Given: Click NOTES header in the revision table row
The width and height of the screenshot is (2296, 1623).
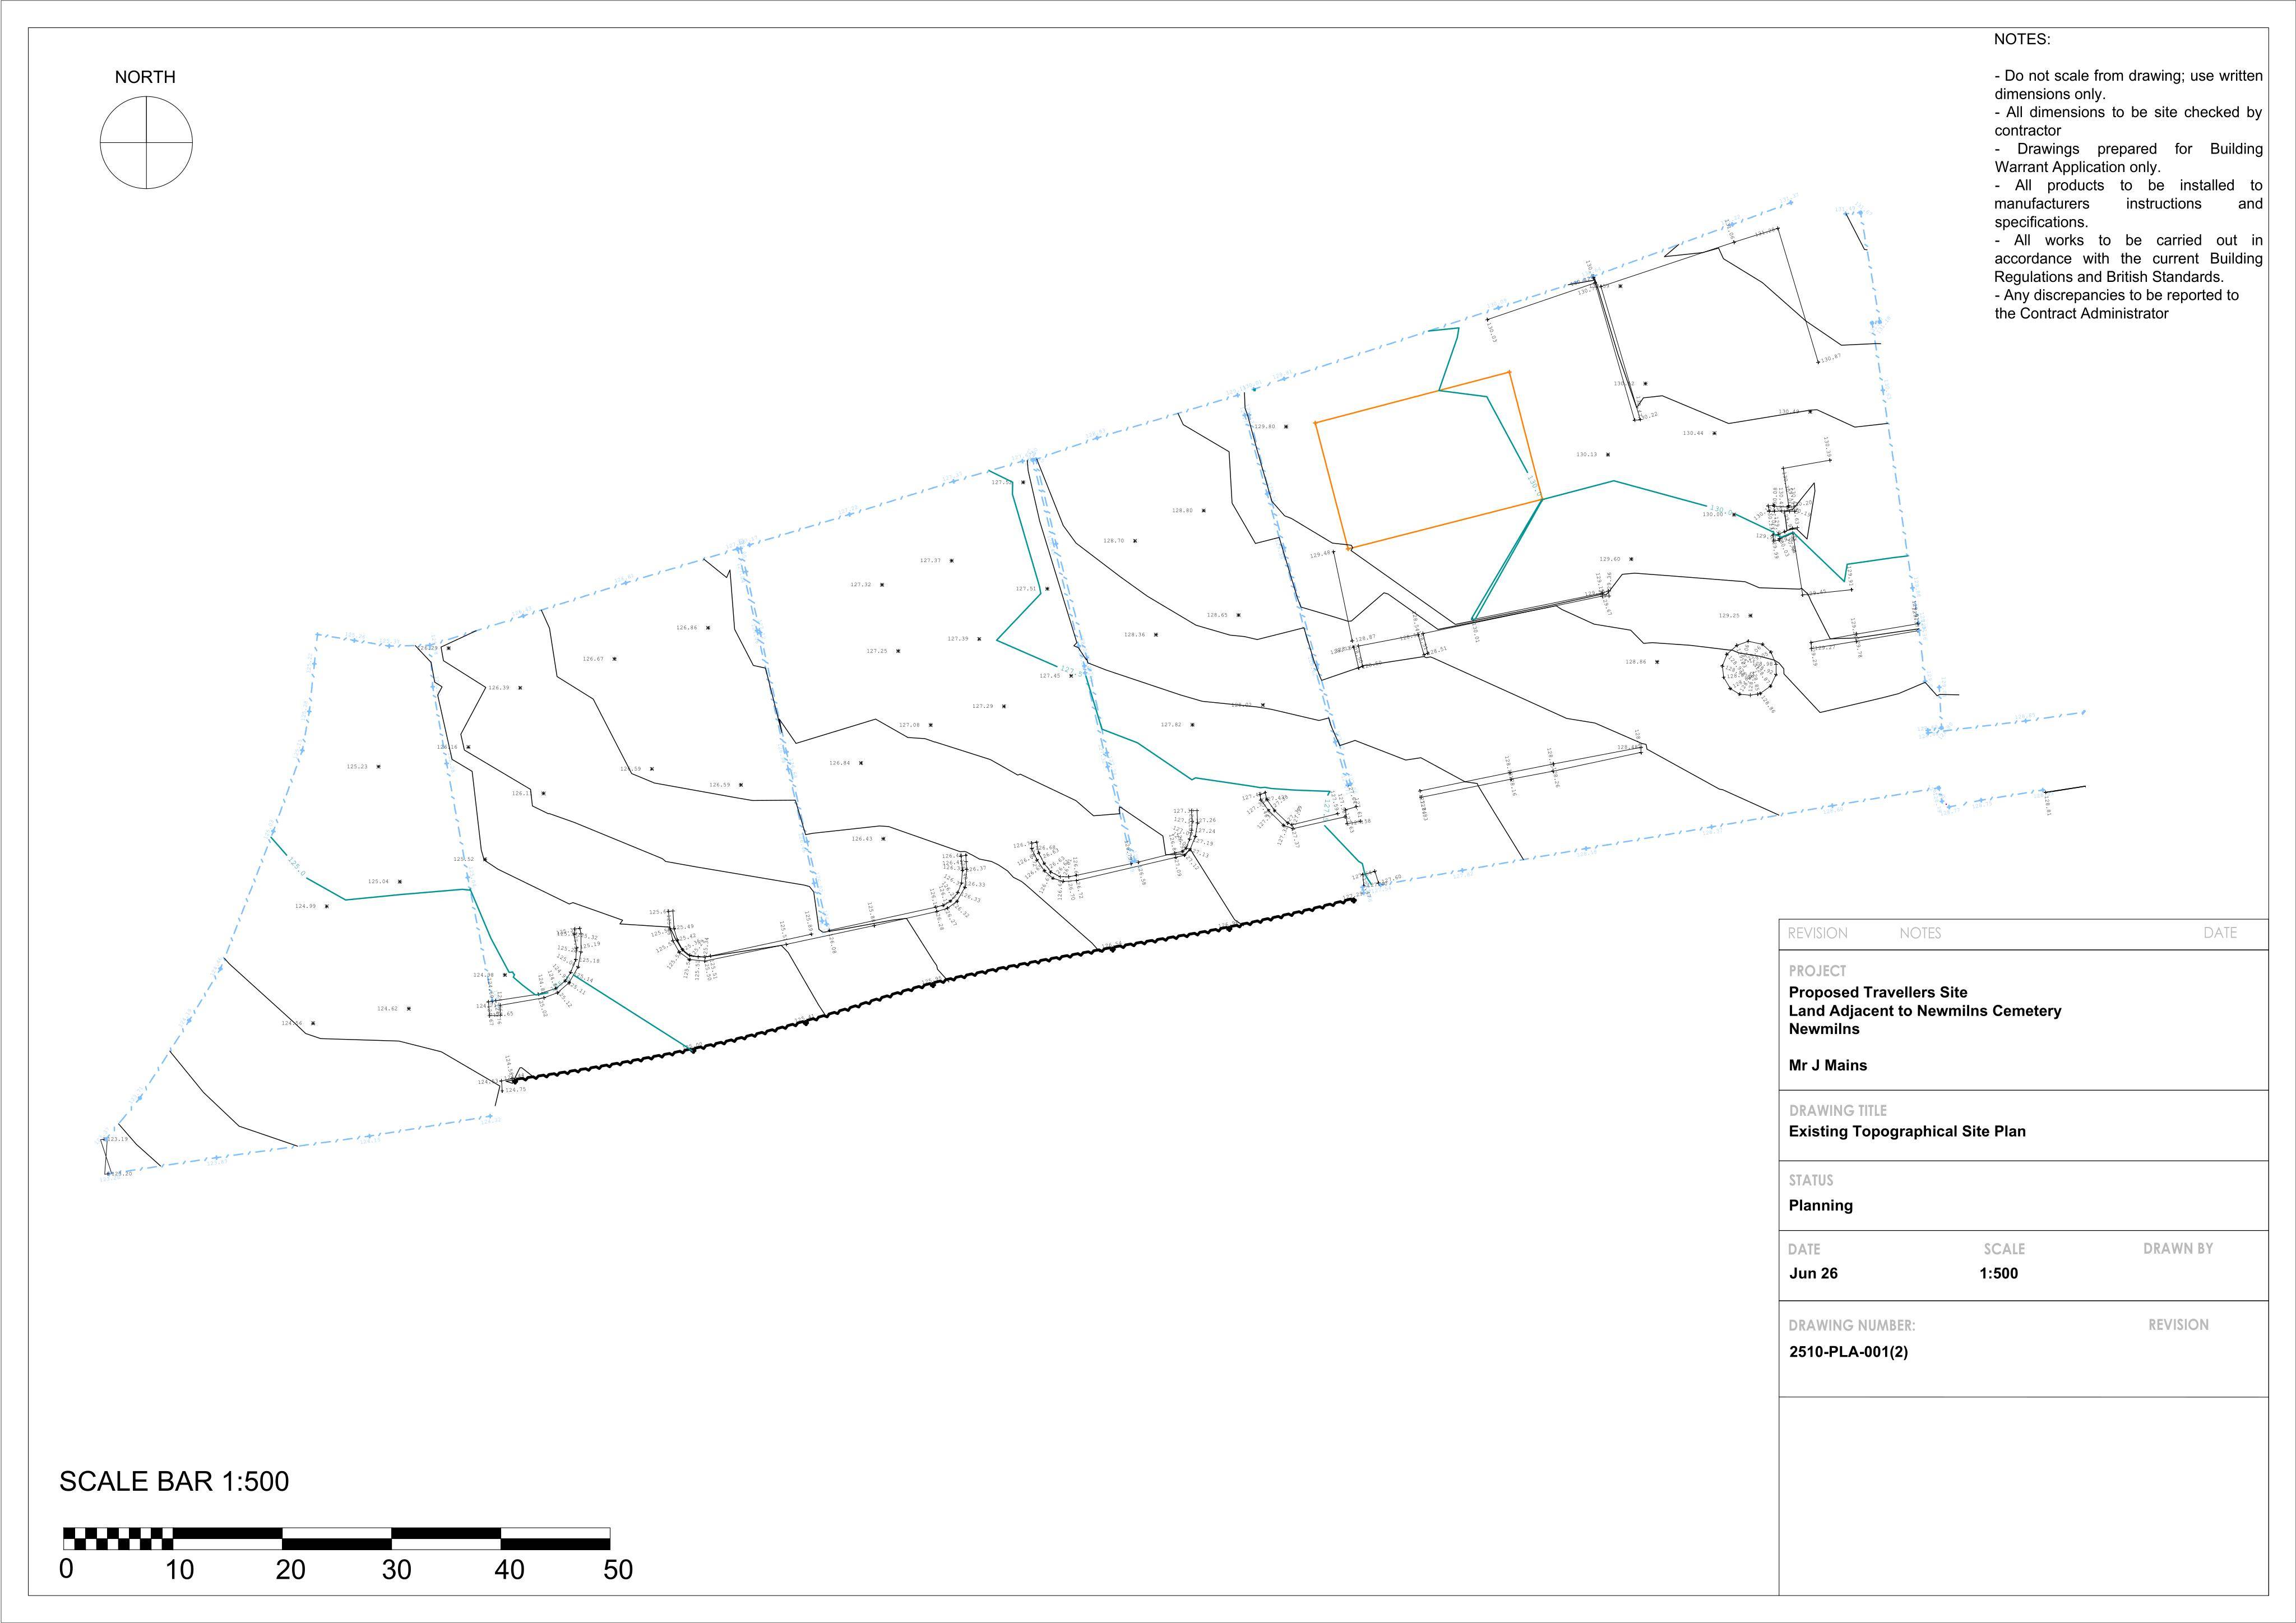Looking at the screenshot, I should click(1920, 933).
